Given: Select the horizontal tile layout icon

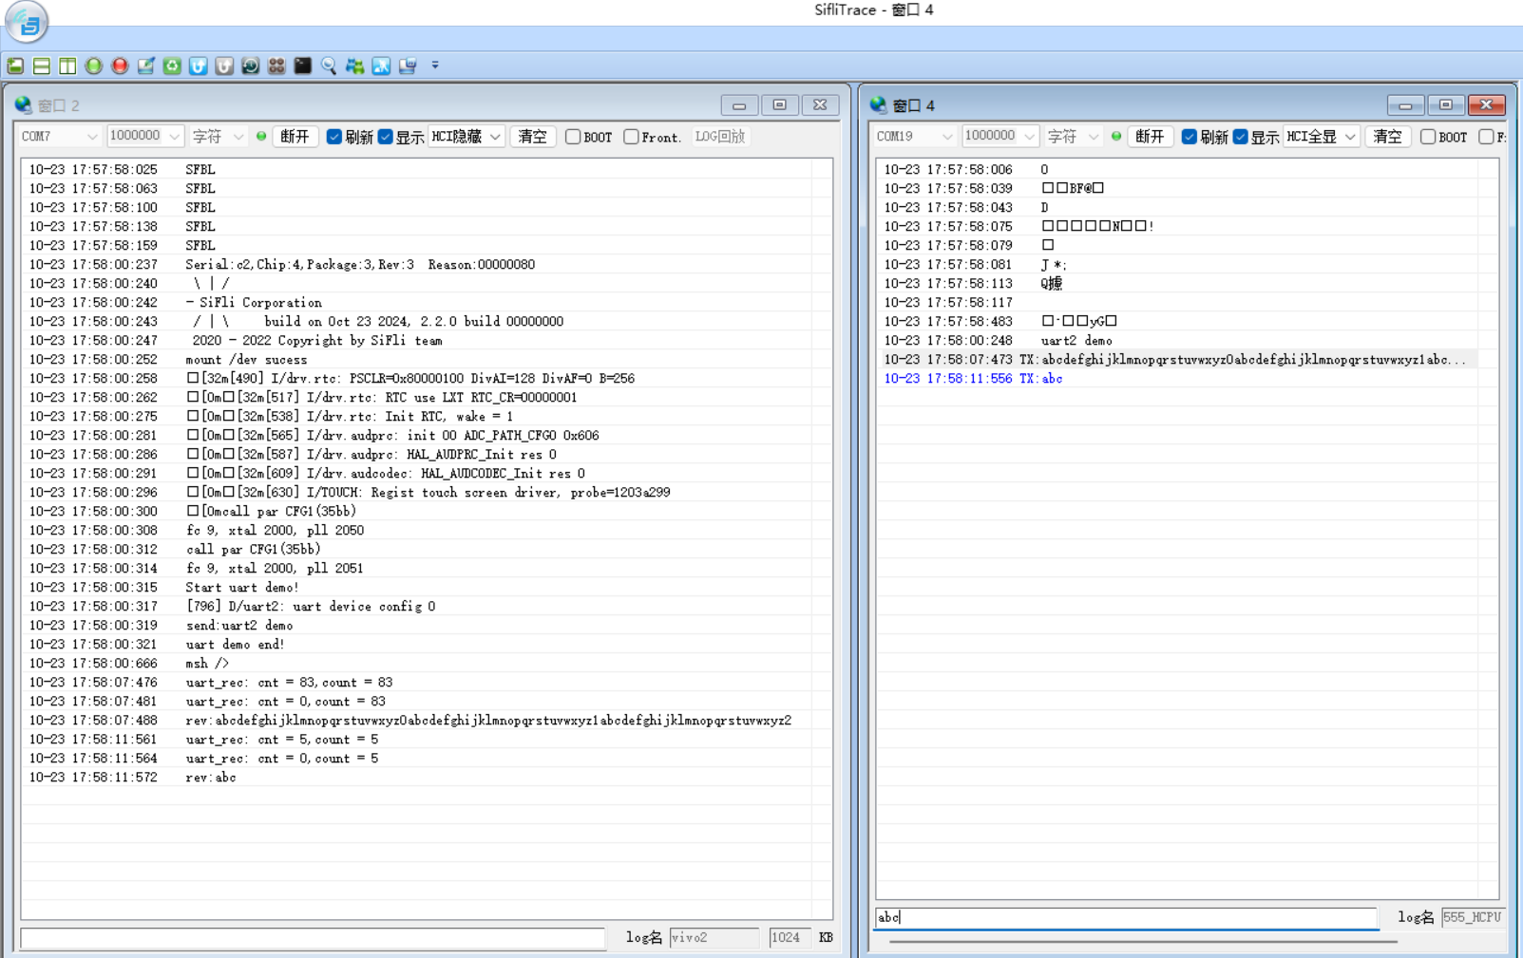Looking at the screenshot, I should pos(42,66).
